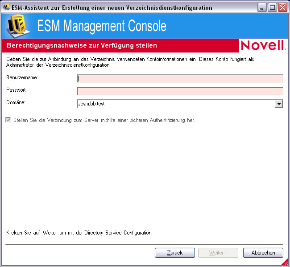Maximize the ESM-Assistent window
Viewport: 290px width, 267px height.
click(272, 8)
